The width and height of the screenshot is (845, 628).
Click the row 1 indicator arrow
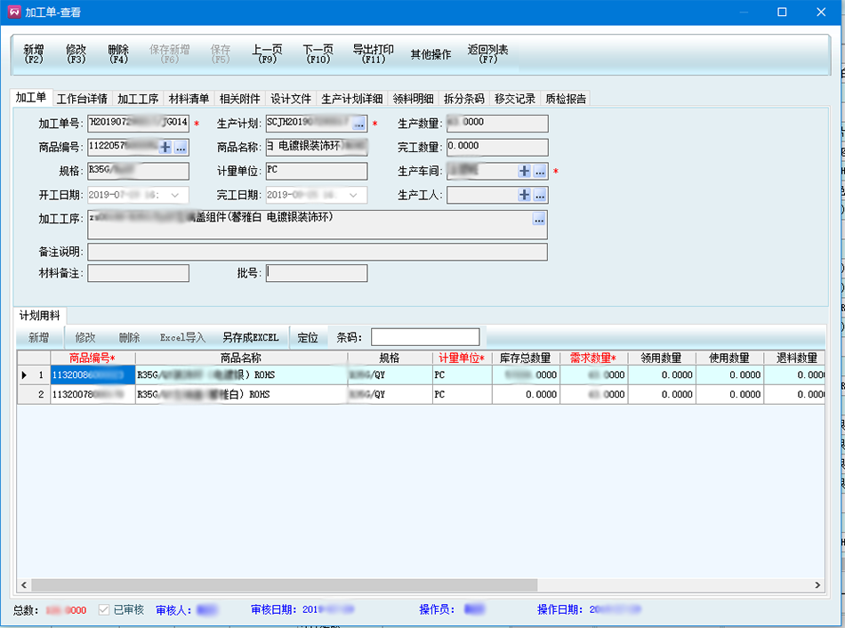click(24, 375)
